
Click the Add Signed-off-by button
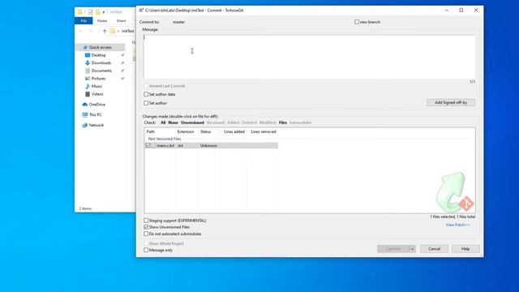point(451,102)
